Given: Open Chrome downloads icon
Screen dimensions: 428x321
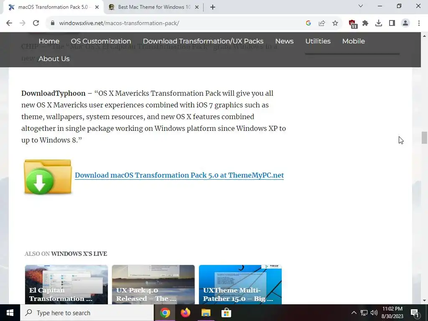Looking at the screenshot, I should click(x=379, y=23).
